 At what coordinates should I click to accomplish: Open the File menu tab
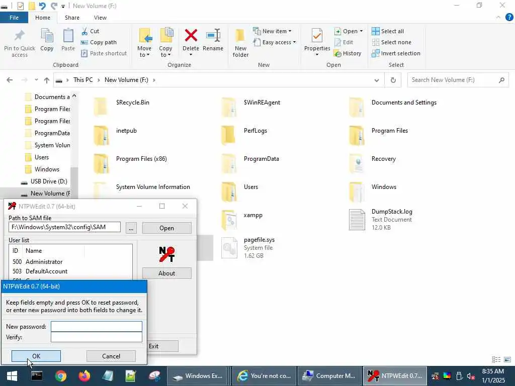(x=14, y=18)
